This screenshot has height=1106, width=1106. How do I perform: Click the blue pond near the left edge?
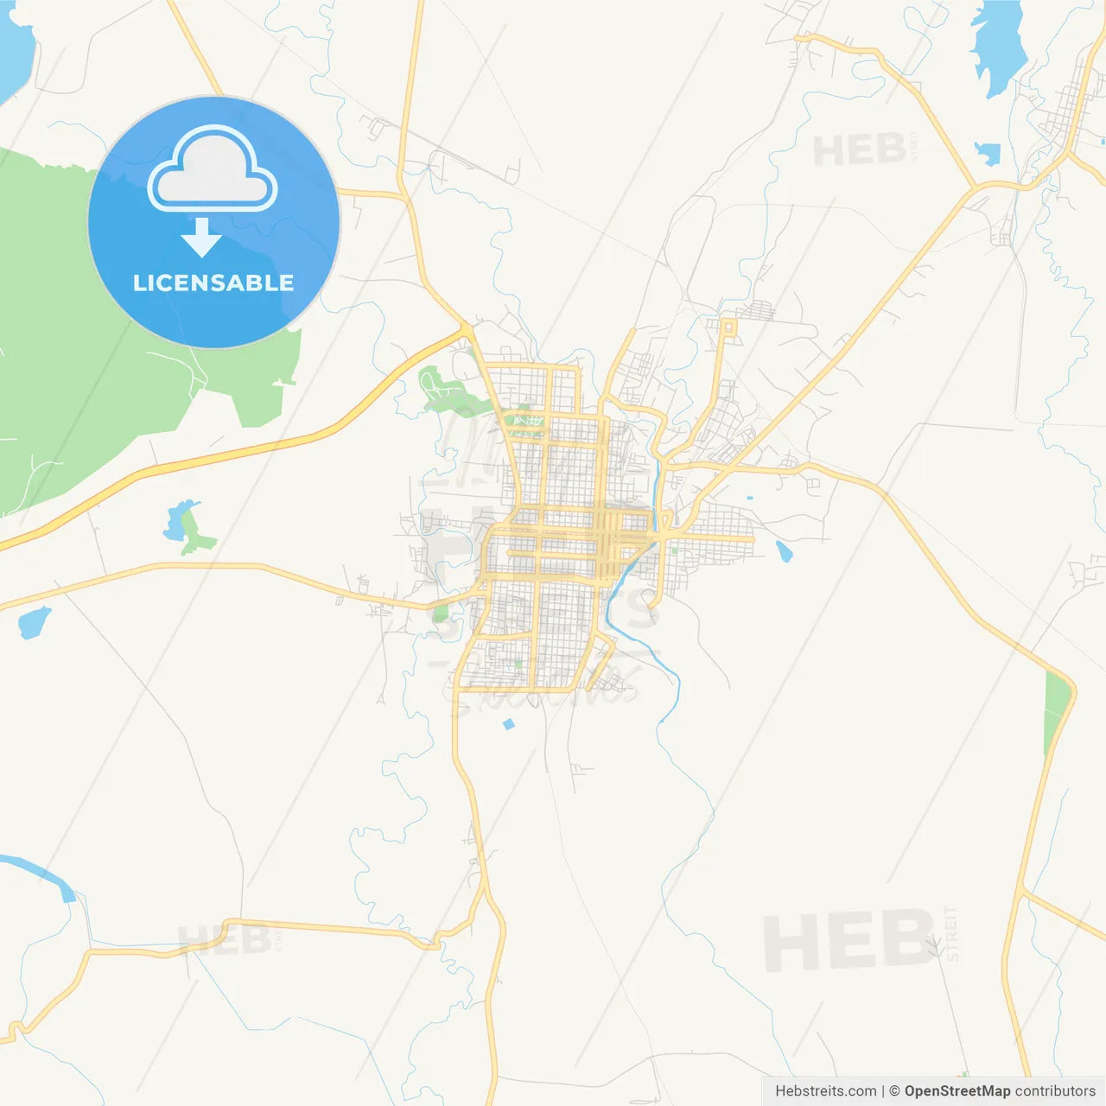point(35,622)
